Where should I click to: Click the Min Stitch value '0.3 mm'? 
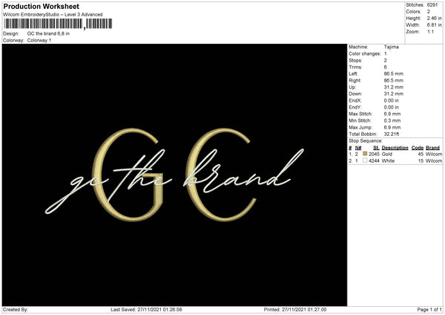tap(392, 120)
